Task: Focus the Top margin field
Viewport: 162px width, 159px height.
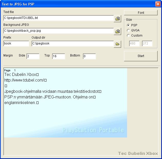Action: (59, 56)
